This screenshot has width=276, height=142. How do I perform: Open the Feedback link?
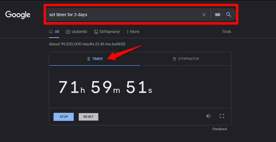(x=220, y=129)
